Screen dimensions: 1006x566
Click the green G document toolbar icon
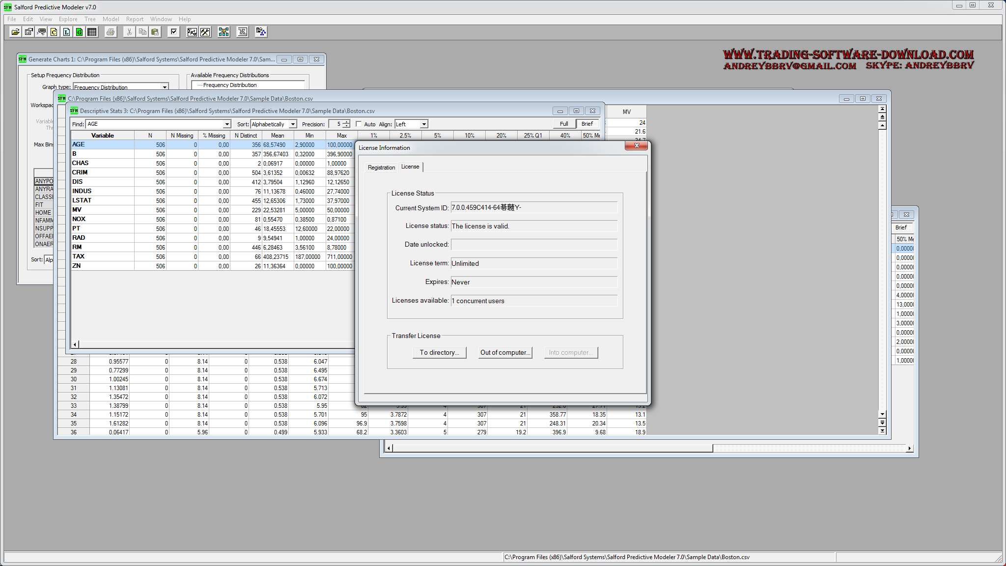tap(79, 32)
